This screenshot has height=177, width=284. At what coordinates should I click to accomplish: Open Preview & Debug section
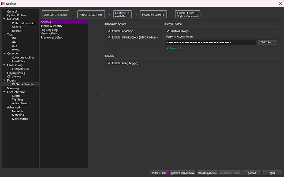(52, 37)
